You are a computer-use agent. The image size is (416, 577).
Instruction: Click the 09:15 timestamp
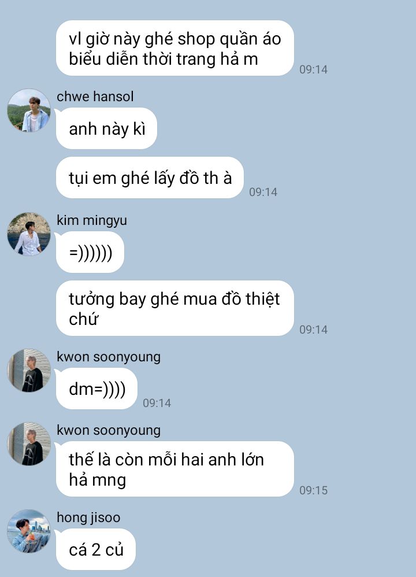313,490
